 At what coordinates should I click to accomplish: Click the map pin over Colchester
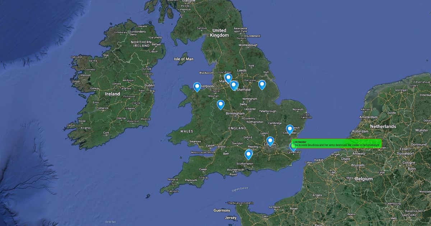coord(290,130)
